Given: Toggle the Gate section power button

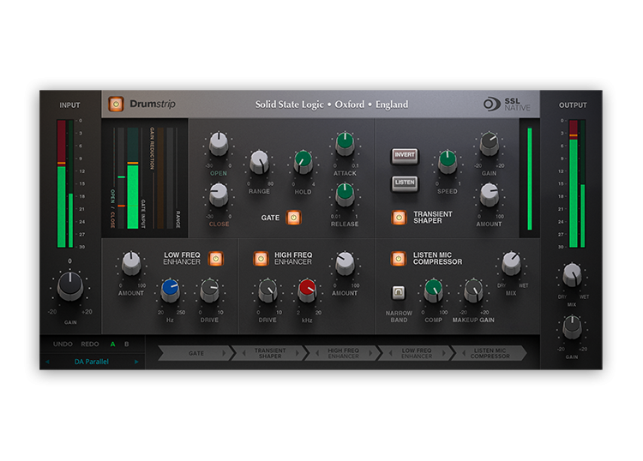Looking at the screenshot, I should click(293, 218).
